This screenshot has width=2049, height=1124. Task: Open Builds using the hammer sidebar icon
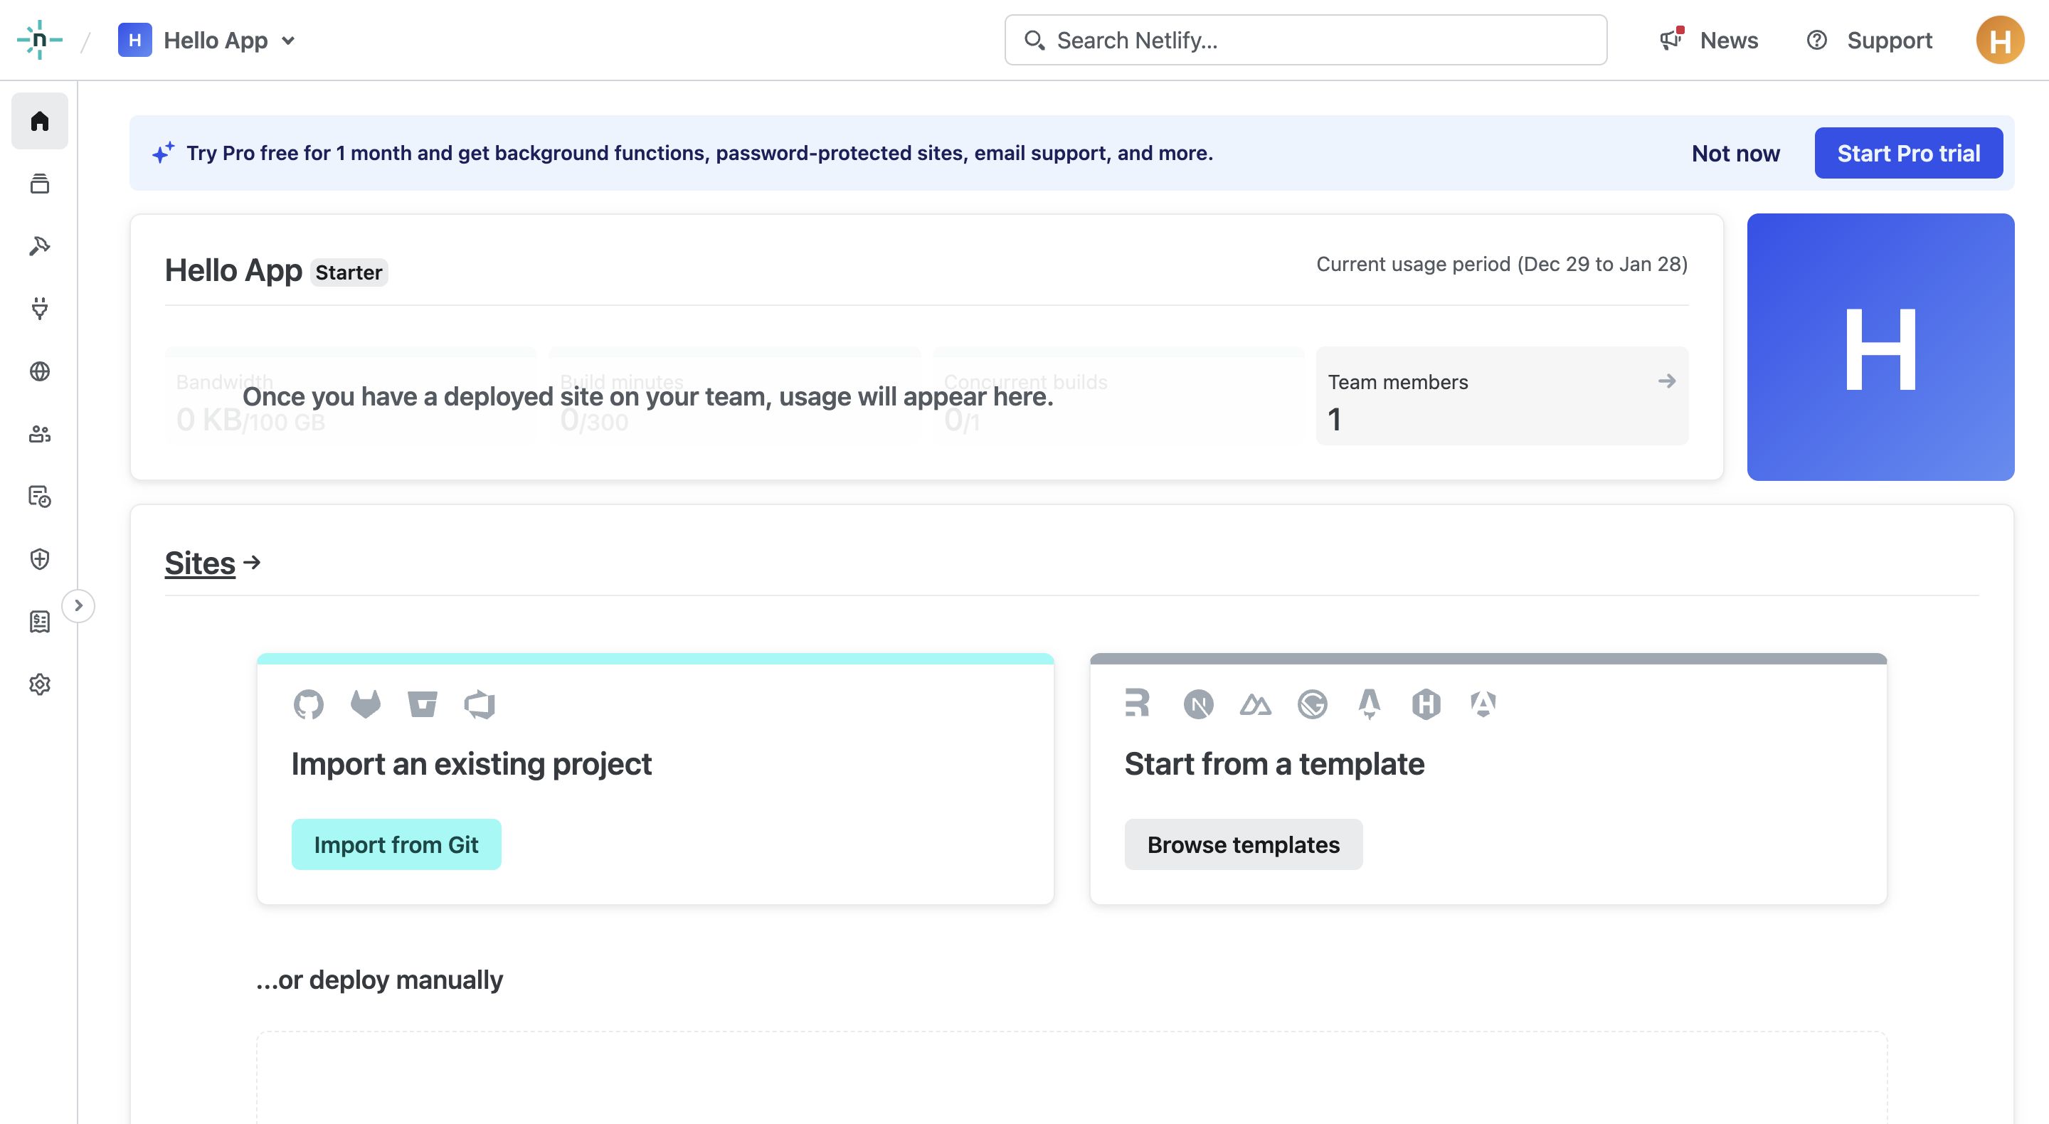point(40,246)
